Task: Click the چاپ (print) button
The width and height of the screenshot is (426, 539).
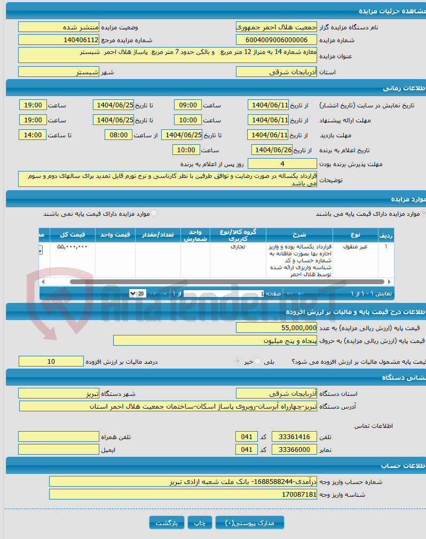Action: click(200, 523)
